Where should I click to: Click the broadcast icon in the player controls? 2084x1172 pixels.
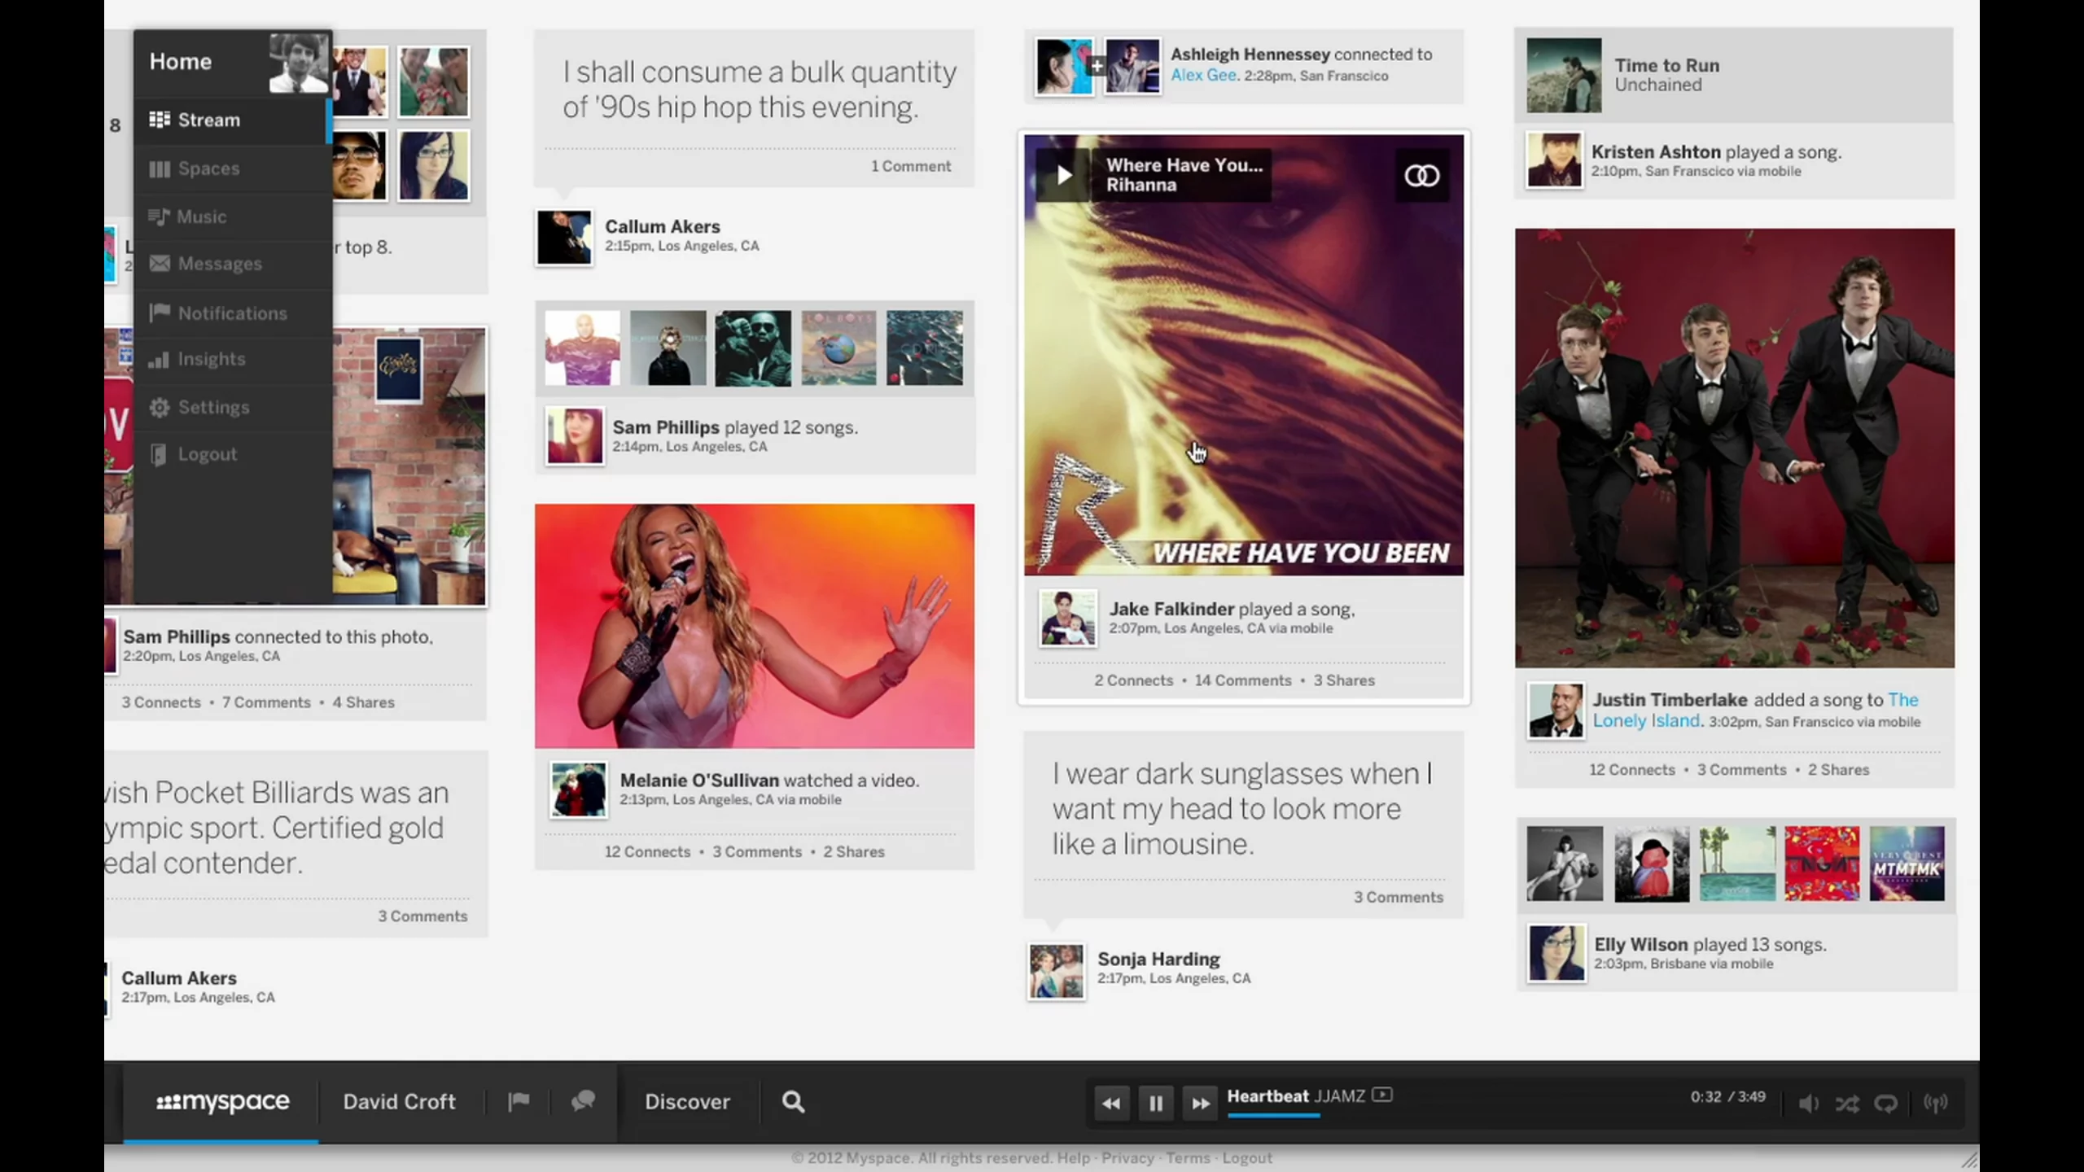[1936, 1103]
